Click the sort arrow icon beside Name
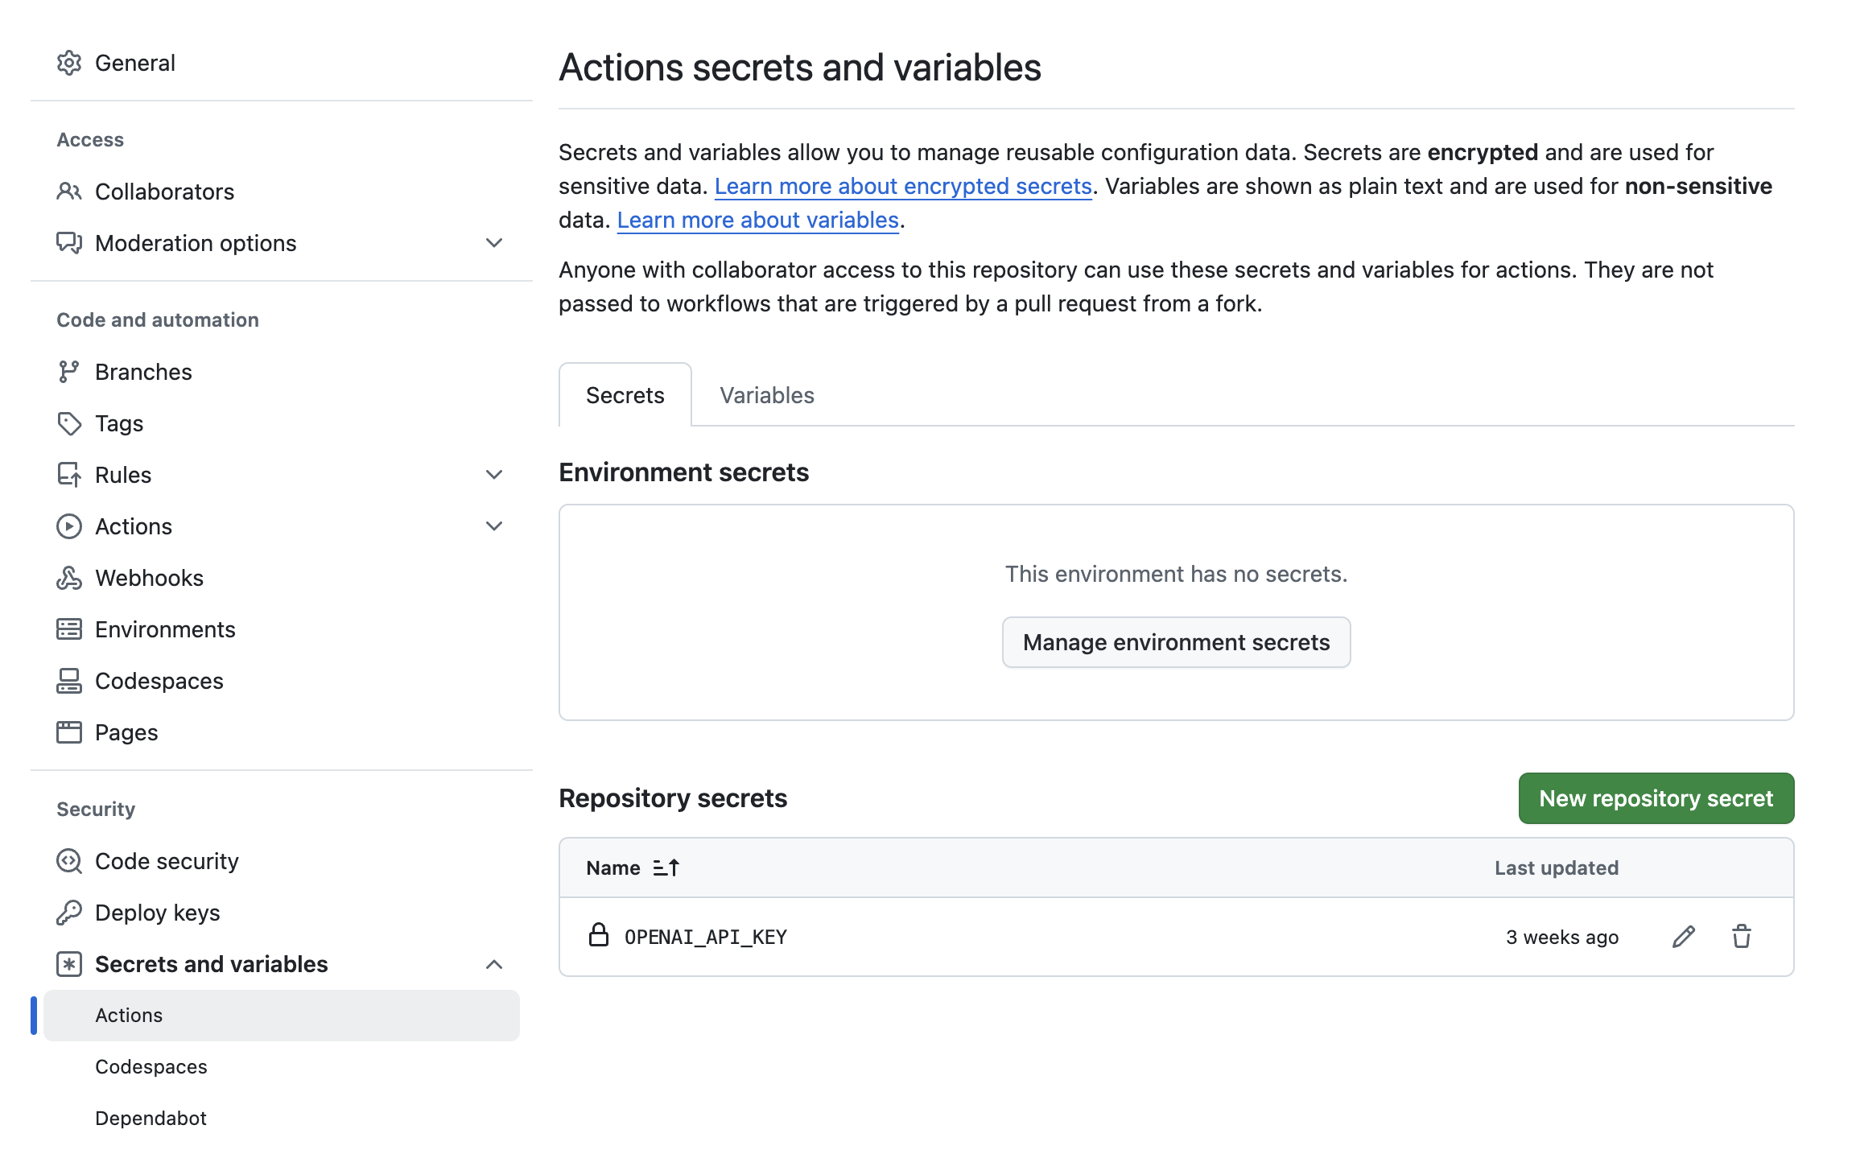1856x1154 pixels. coord(666,868)
